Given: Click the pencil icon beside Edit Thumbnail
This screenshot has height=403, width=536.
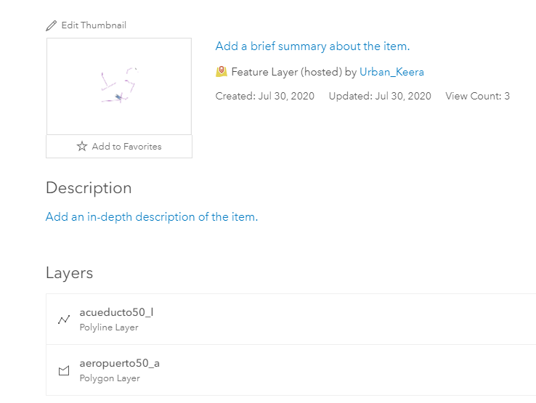Looking at the screenshot, I should (51, 25).
